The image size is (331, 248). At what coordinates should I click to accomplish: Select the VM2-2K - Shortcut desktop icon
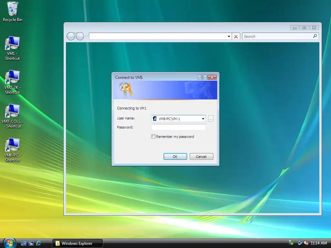tap(12, 82)
